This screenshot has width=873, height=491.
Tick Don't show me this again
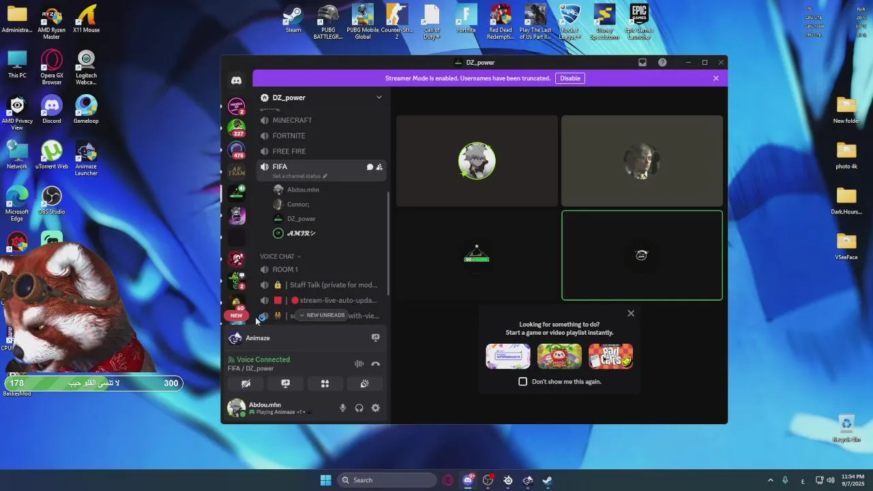coord(523,381)
